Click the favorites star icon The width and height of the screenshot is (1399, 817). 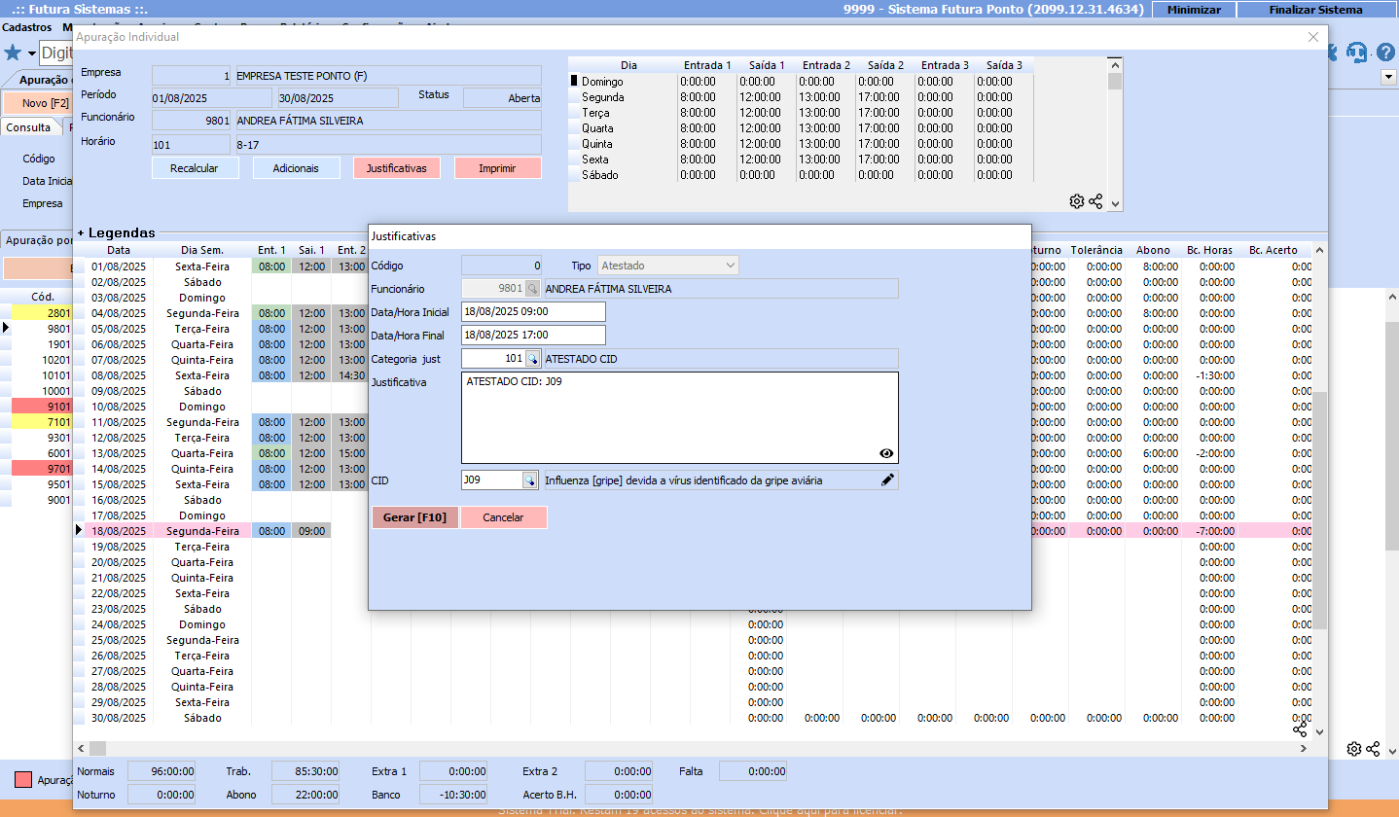pyautogui.click(x=13, y=53)
